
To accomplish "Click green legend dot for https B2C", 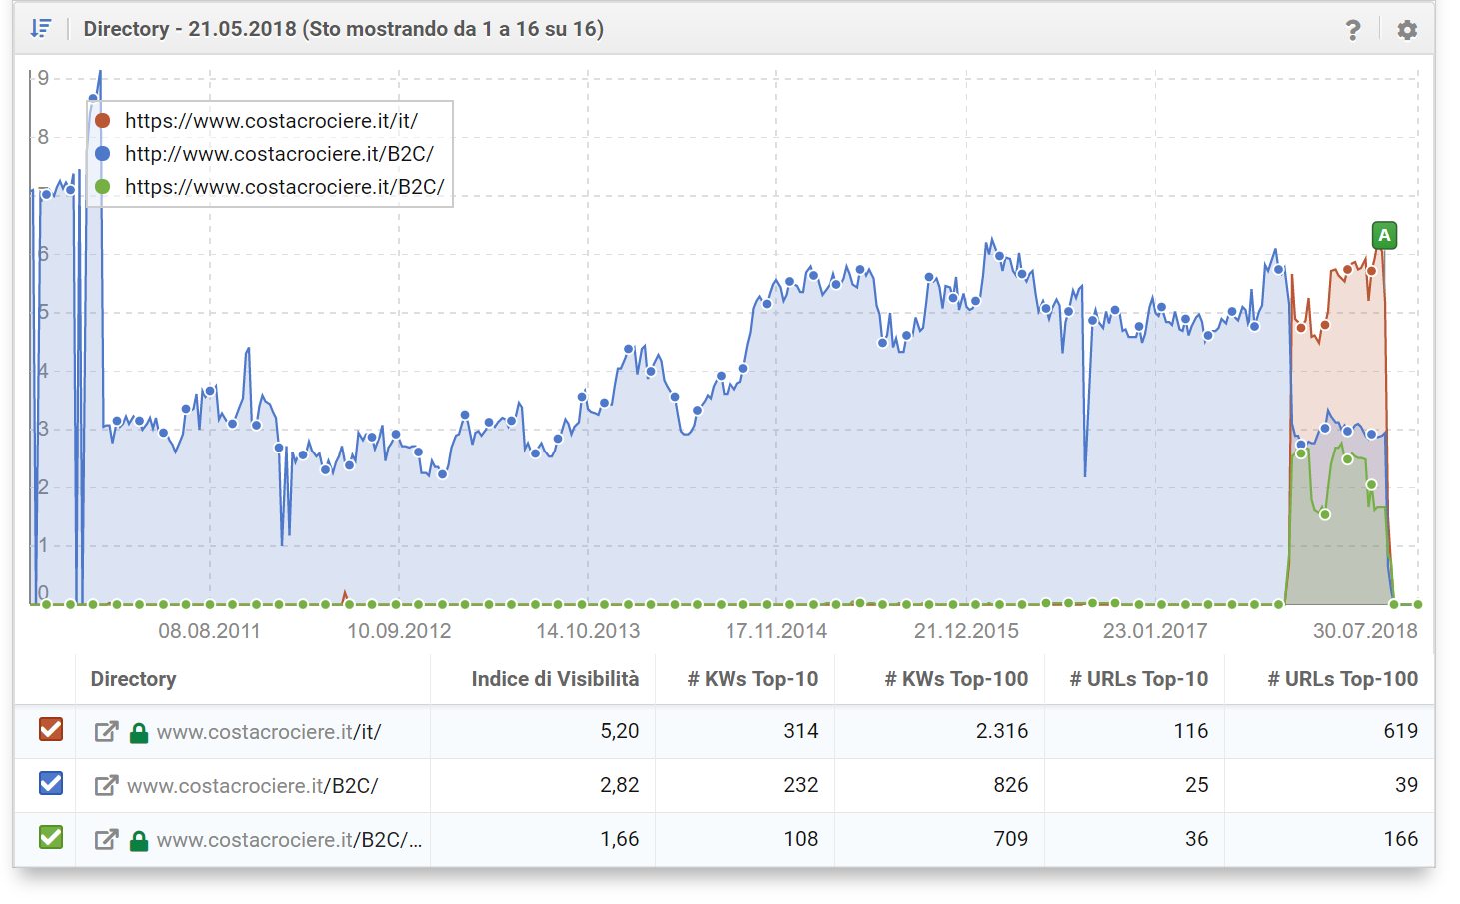I will point(102,187).
